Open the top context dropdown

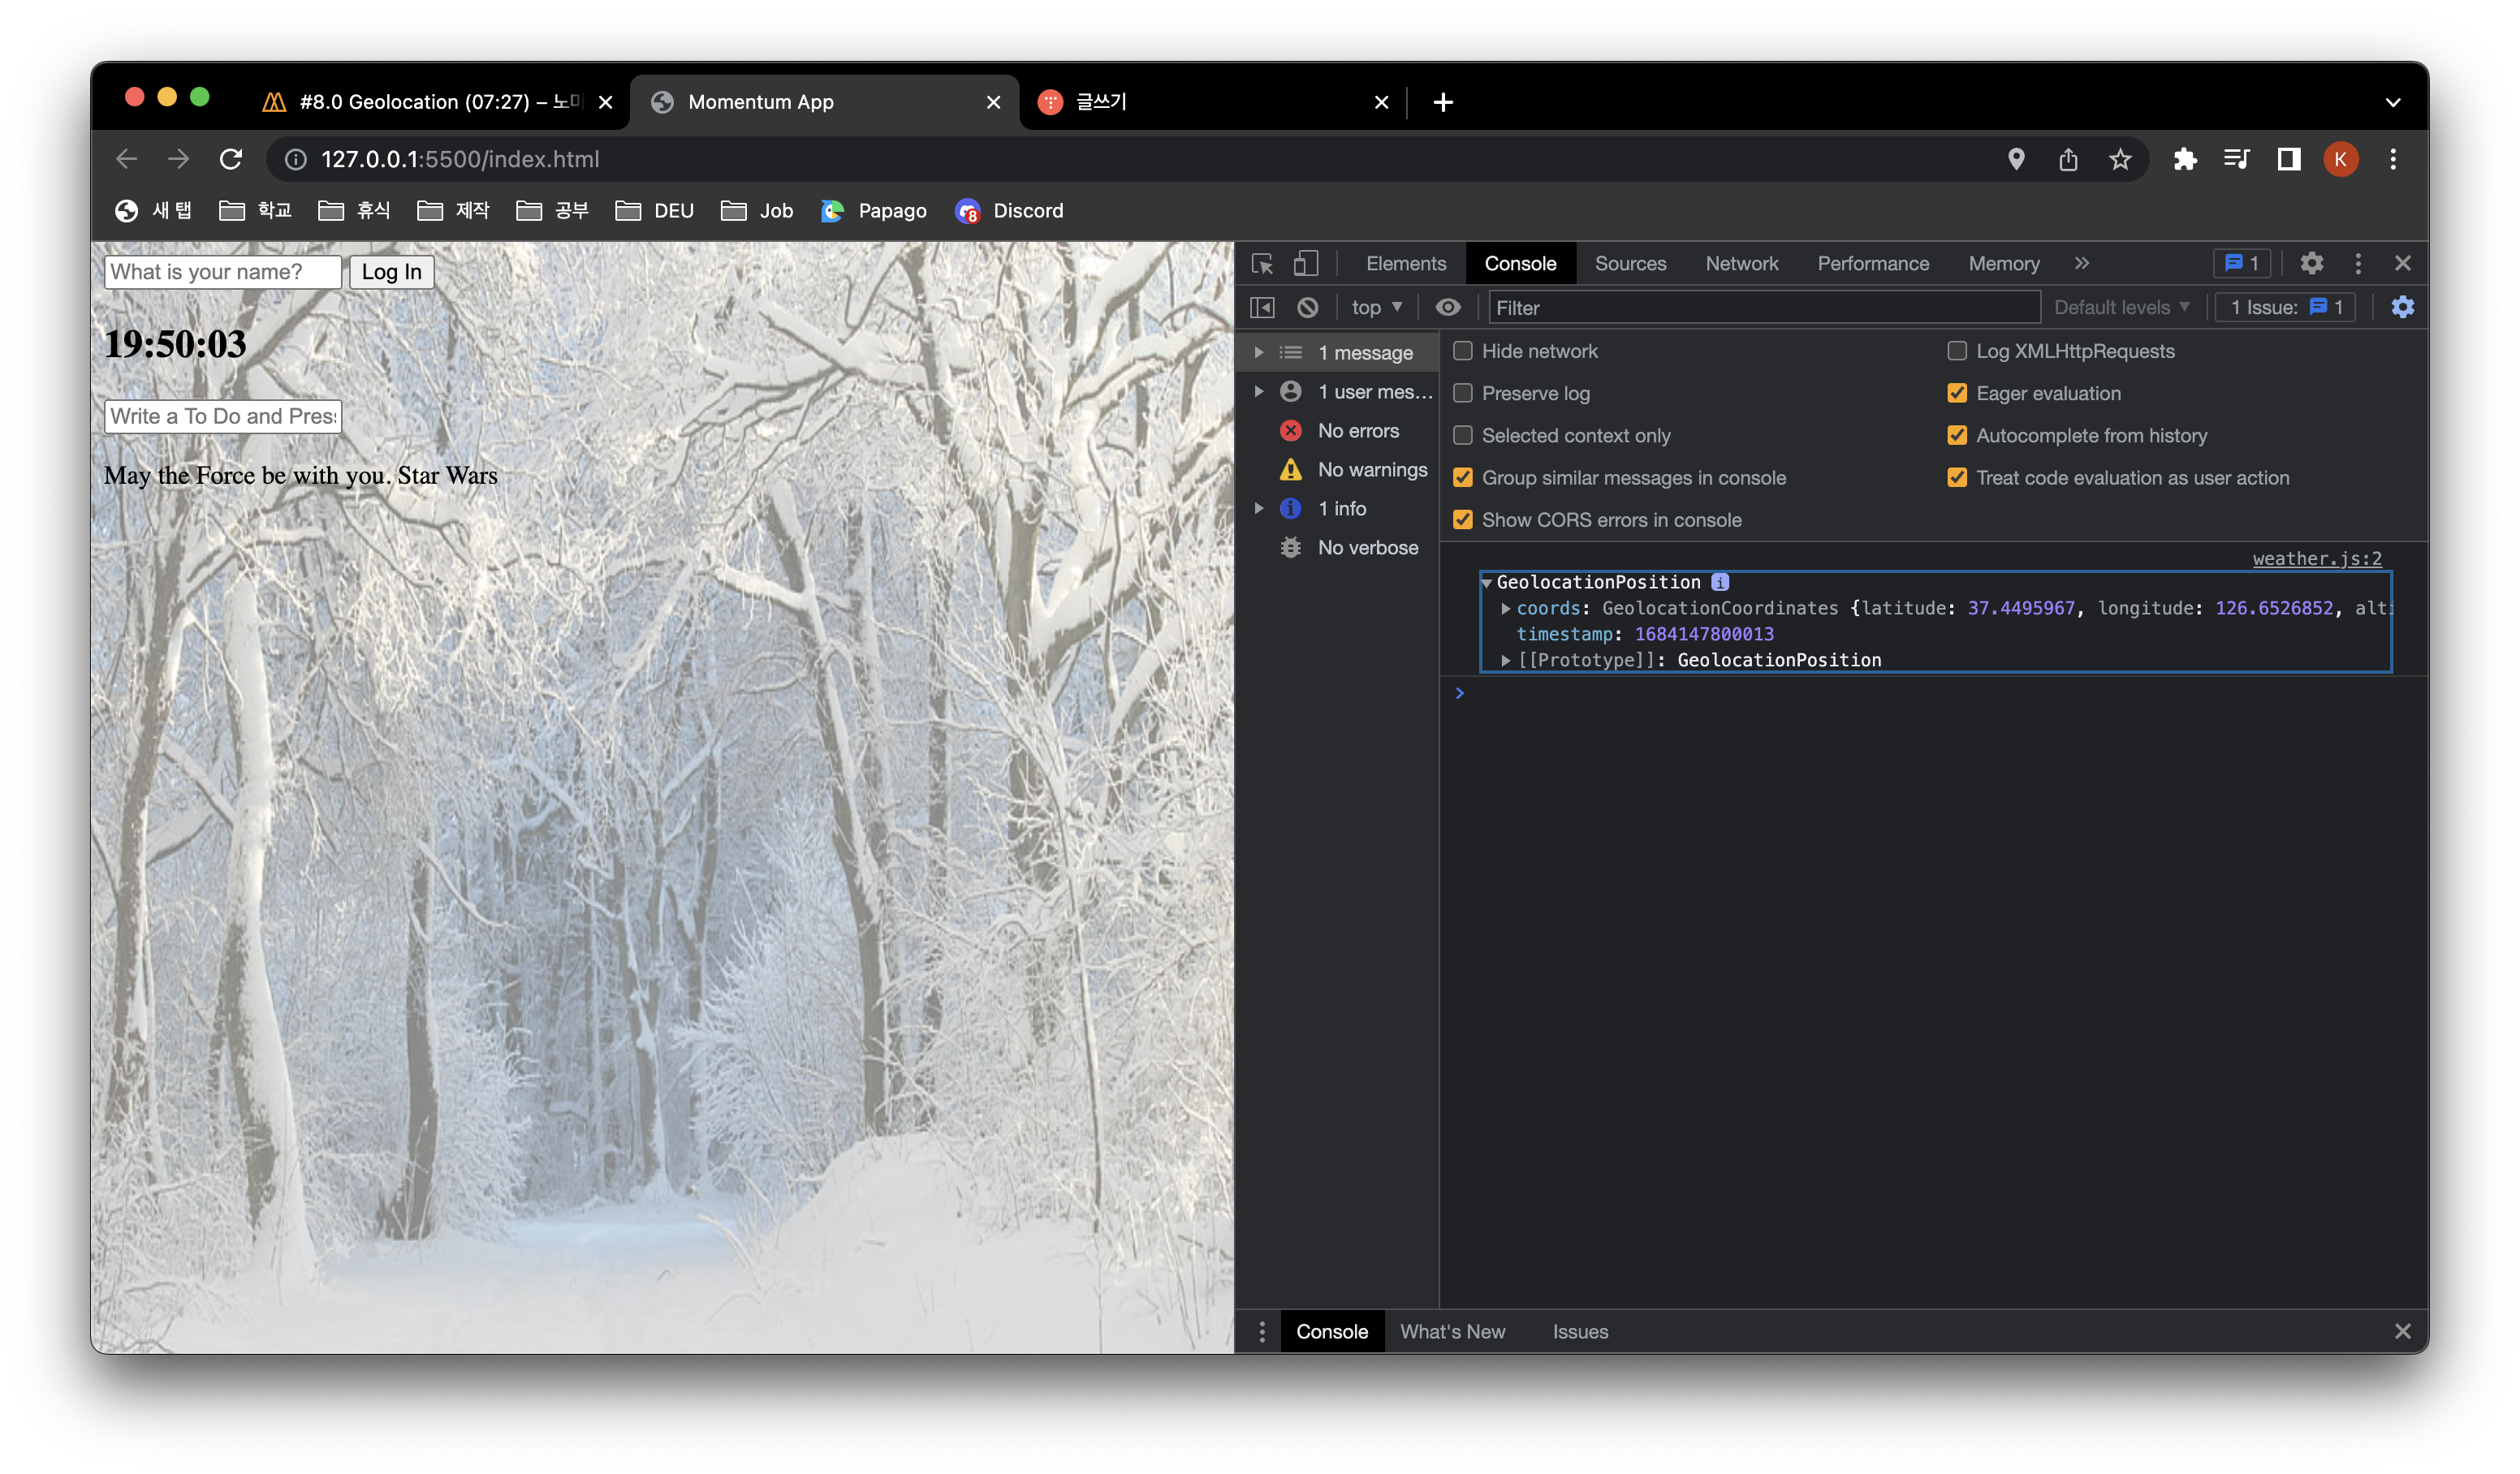pyautogui.click(x=1376, y=308)
